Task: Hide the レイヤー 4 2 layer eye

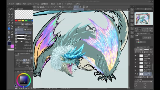Action: [x=135, y=59]
